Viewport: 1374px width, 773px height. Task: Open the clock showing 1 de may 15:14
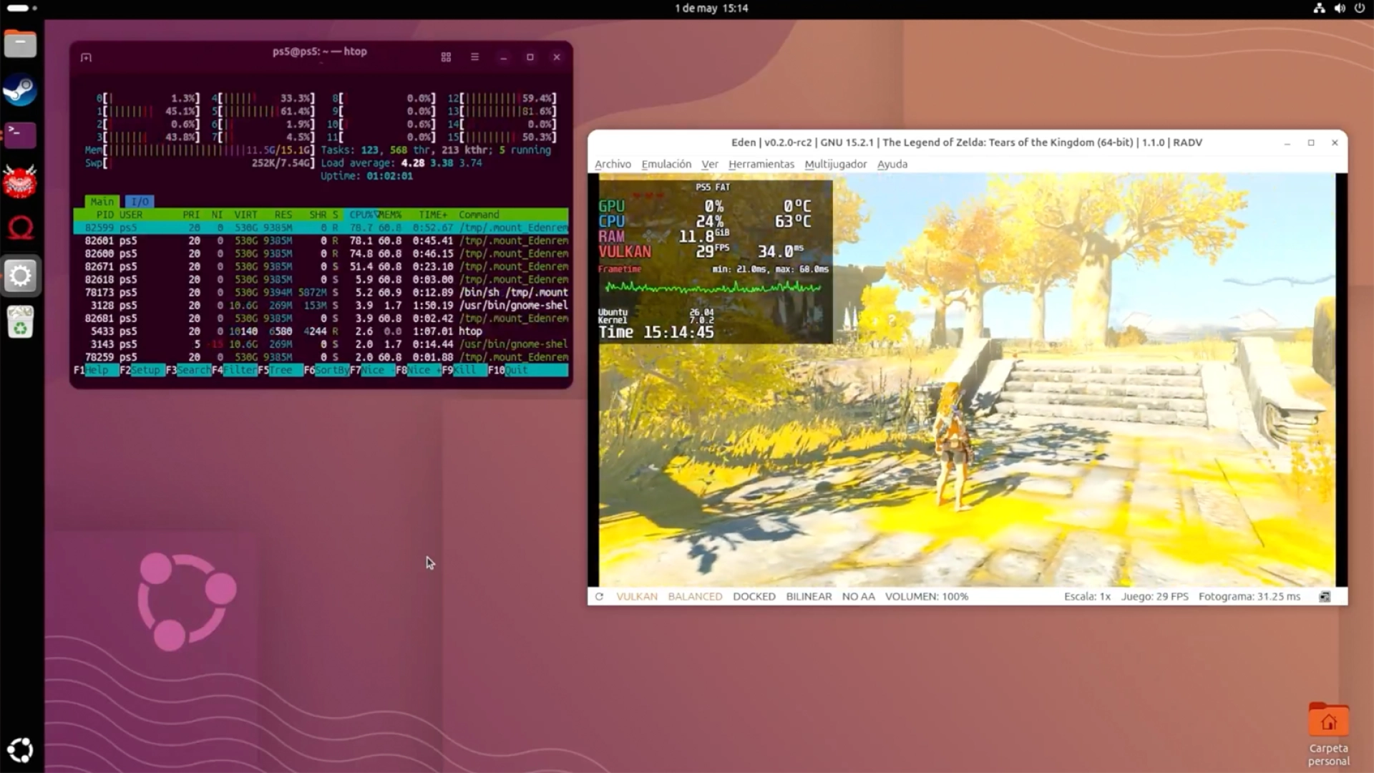(x=711, y=9)
